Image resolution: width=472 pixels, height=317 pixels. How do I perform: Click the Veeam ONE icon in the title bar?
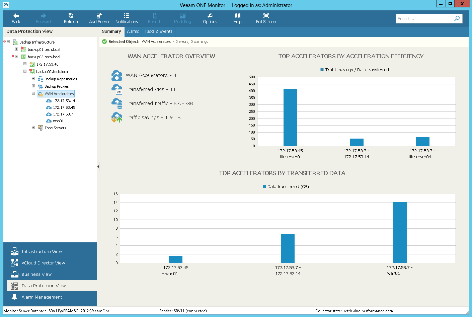6,5
